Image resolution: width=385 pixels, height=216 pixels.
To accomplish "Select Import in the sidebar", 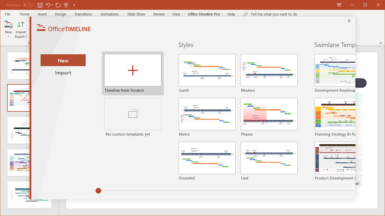I will coord(63,73).
